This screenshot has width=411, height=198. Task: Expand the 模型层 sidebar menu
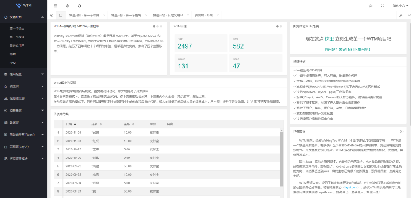(x=24, y=86)
